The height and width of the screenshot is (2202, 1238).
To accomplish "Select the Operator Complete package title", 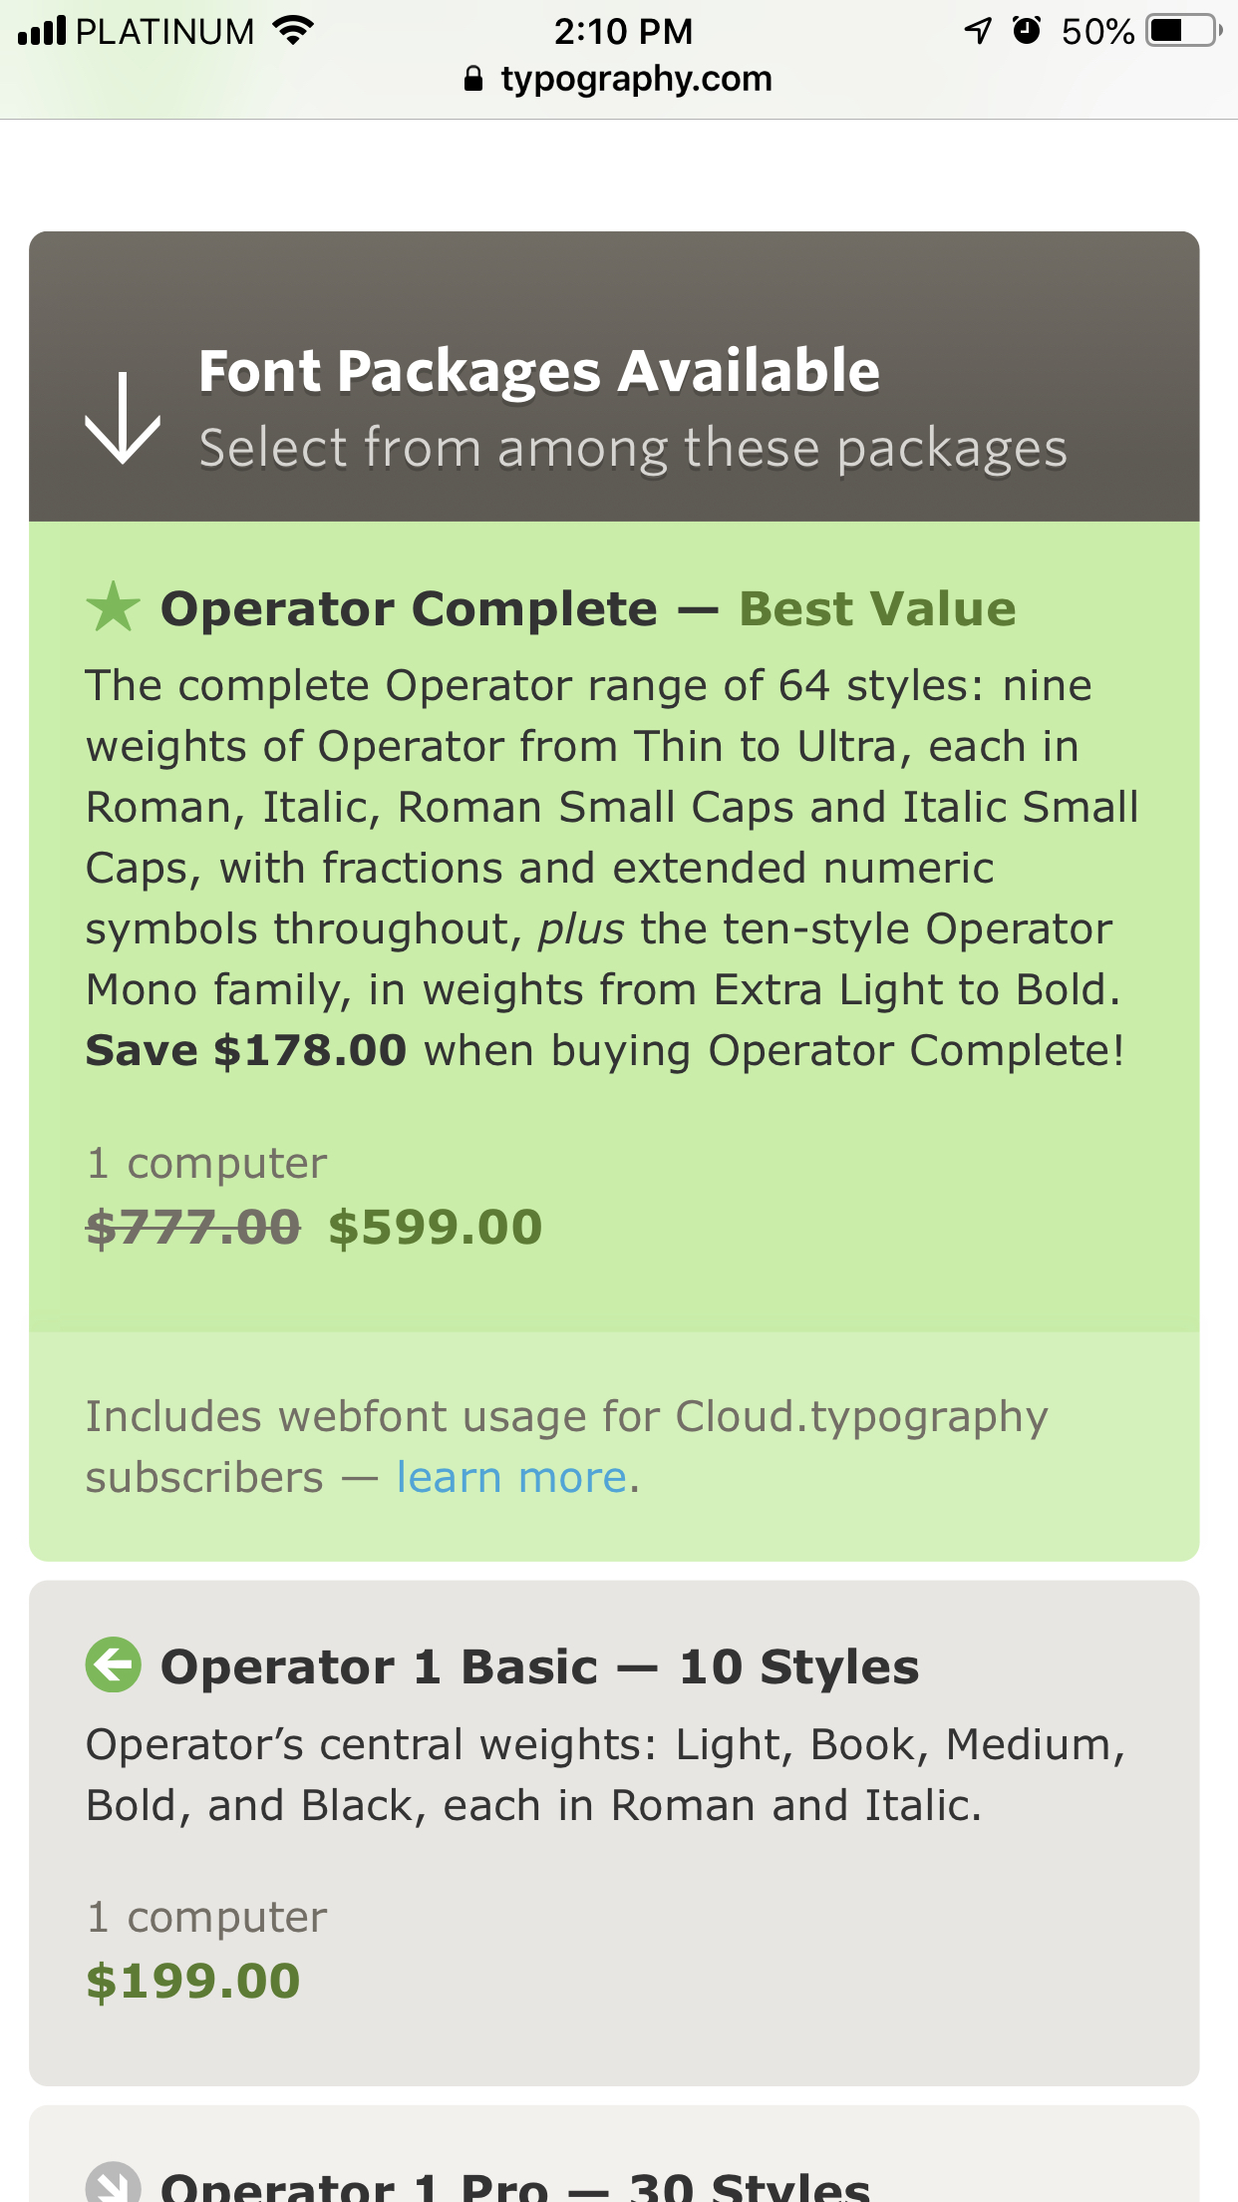I will (x=409, y=608).
